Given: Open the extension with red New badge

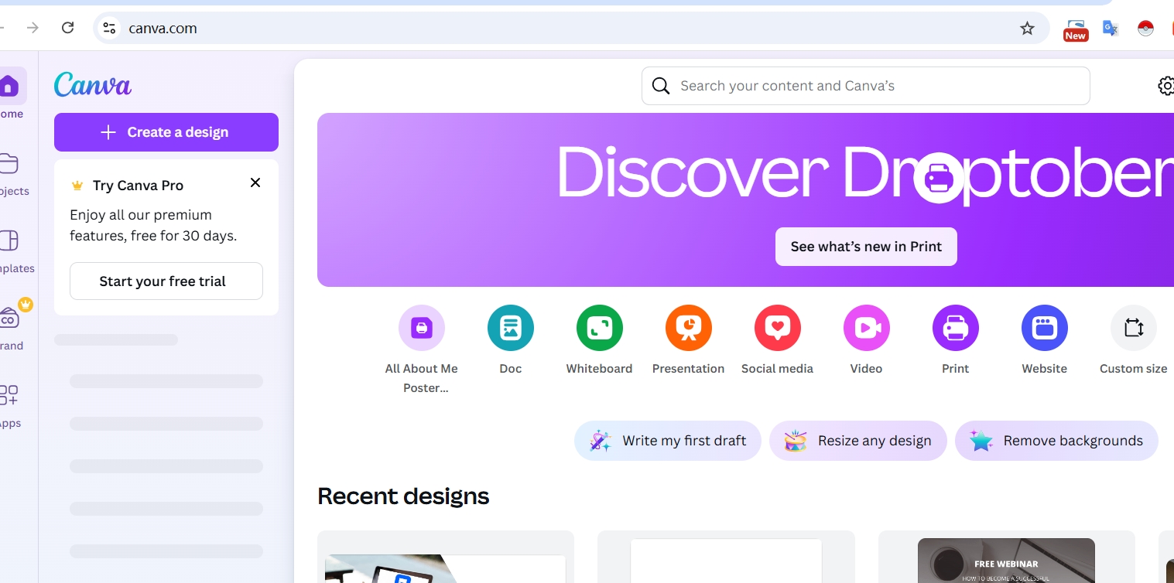Looking at the screenshot, I should coord(1075,29).
